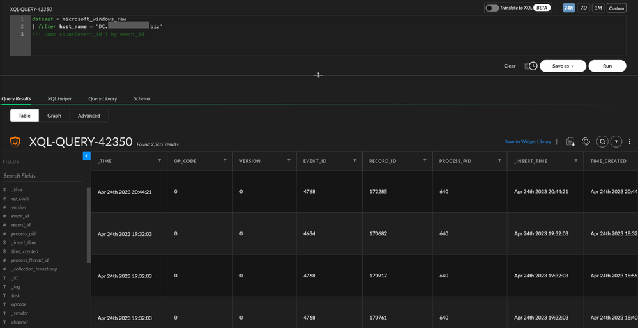Switch time range to 7D
The image size is (638, 328).
[x=583, y=8]
